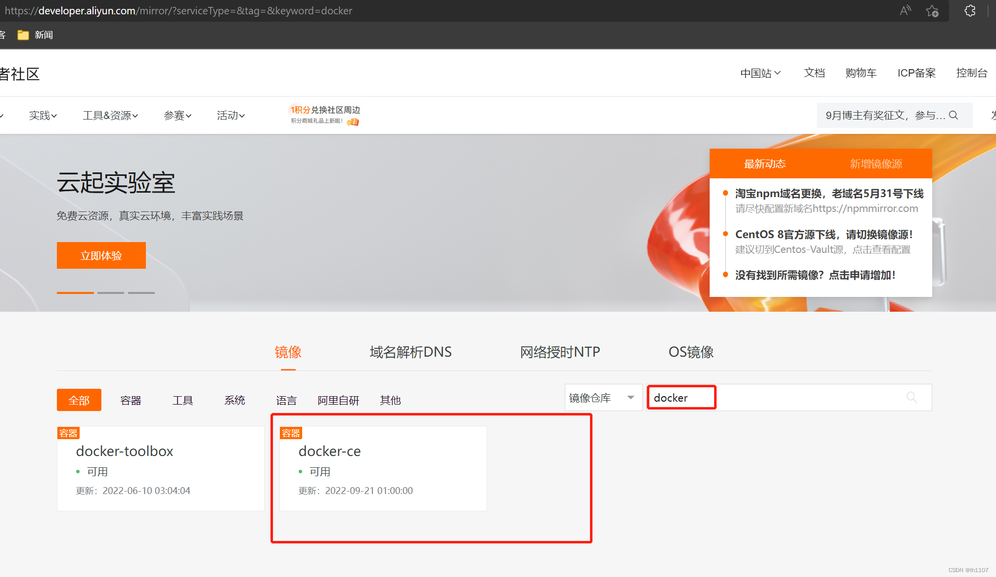Click 更新: 2022-09-21 01:00:00 timestamp
Viewport: 996px width, 577px height.
(x=356, y=491)
